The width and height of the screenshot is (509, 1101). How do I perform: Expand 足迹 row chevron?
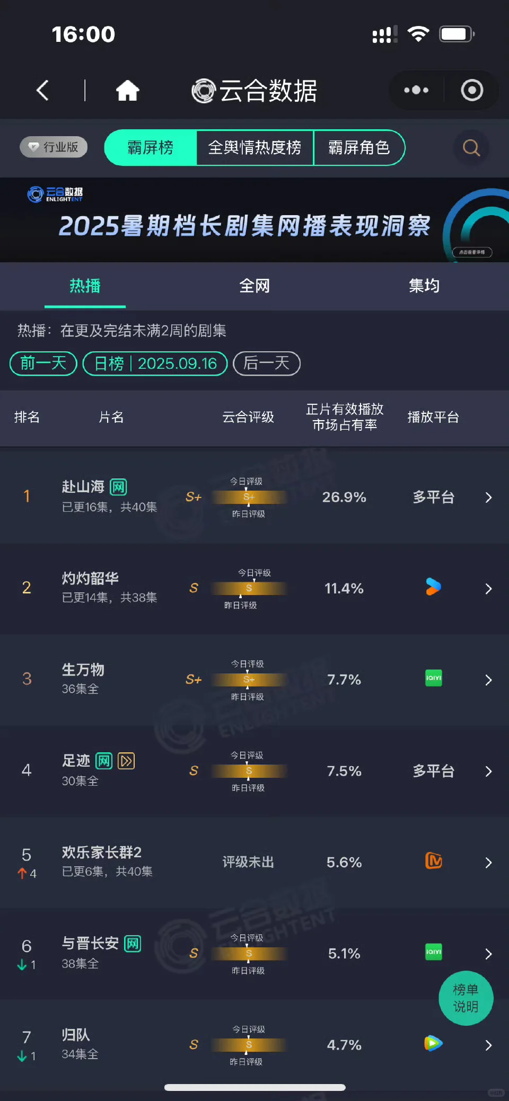[x=488, y=771]
